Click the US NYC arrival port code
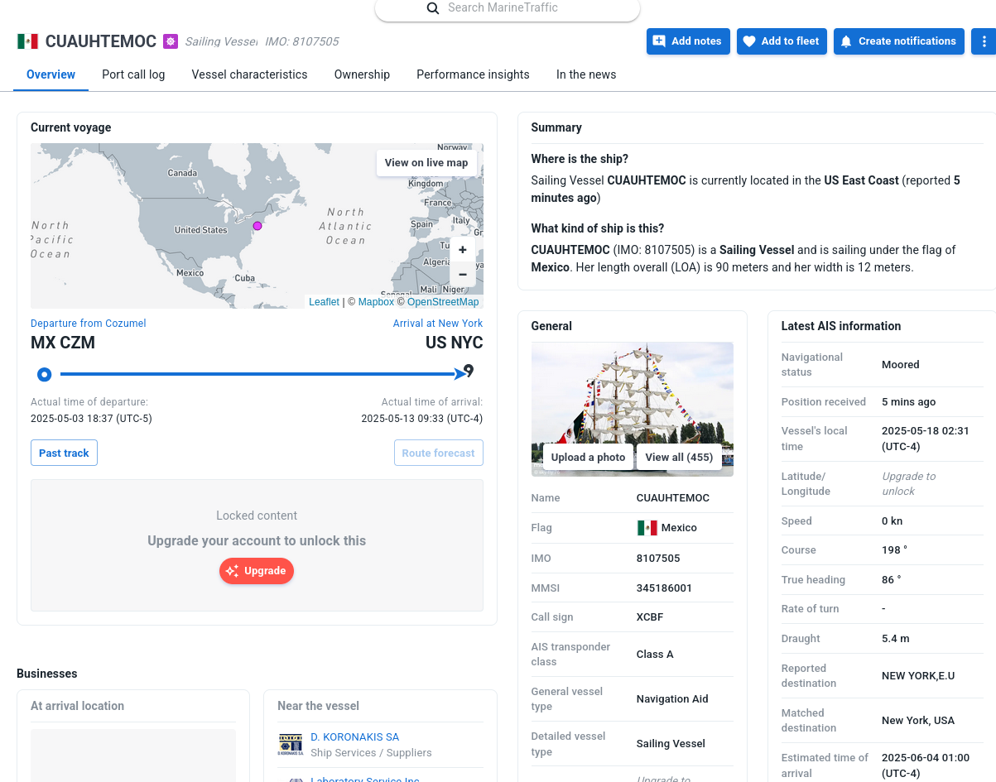 (x=454, y=343)
